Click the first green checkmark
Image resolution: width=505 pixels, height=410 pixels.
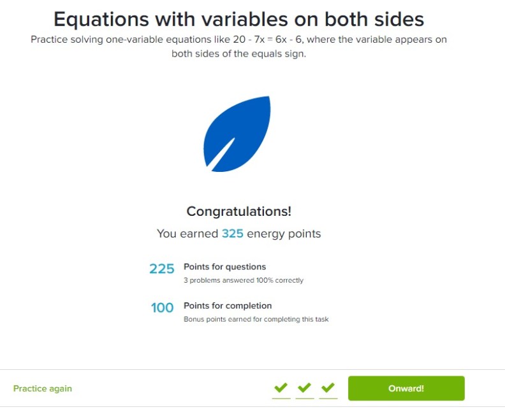tap(281, 388)
